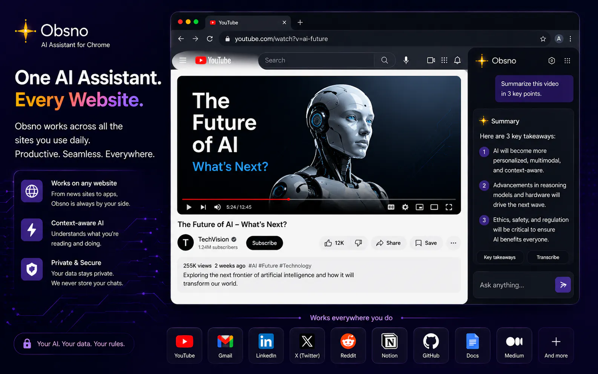Click the And more plus tile

556,346
